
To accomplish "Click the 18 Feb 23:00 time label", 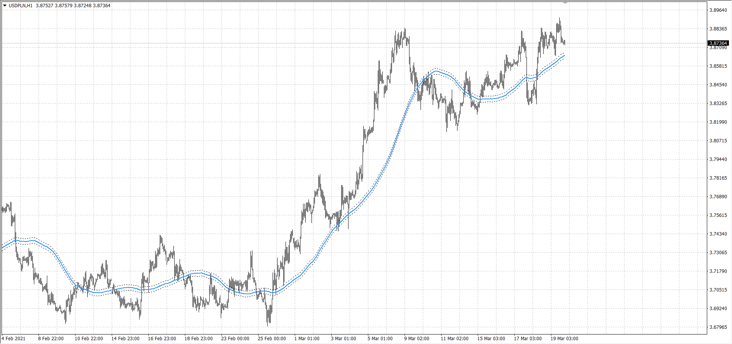I will click(198, 339).
